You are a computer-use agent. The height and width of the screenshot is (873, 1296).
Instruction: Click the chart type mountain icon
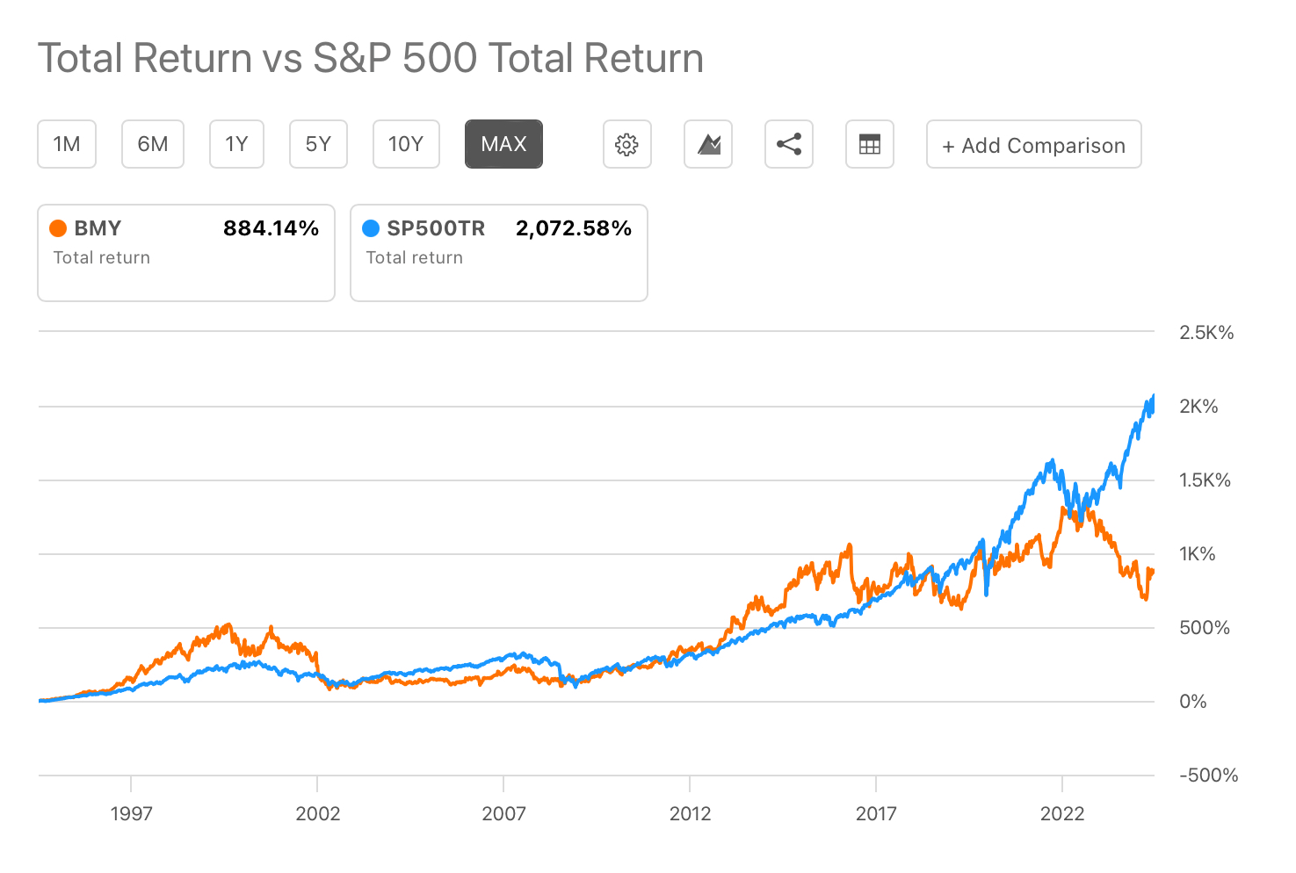(x=708, y=144)
